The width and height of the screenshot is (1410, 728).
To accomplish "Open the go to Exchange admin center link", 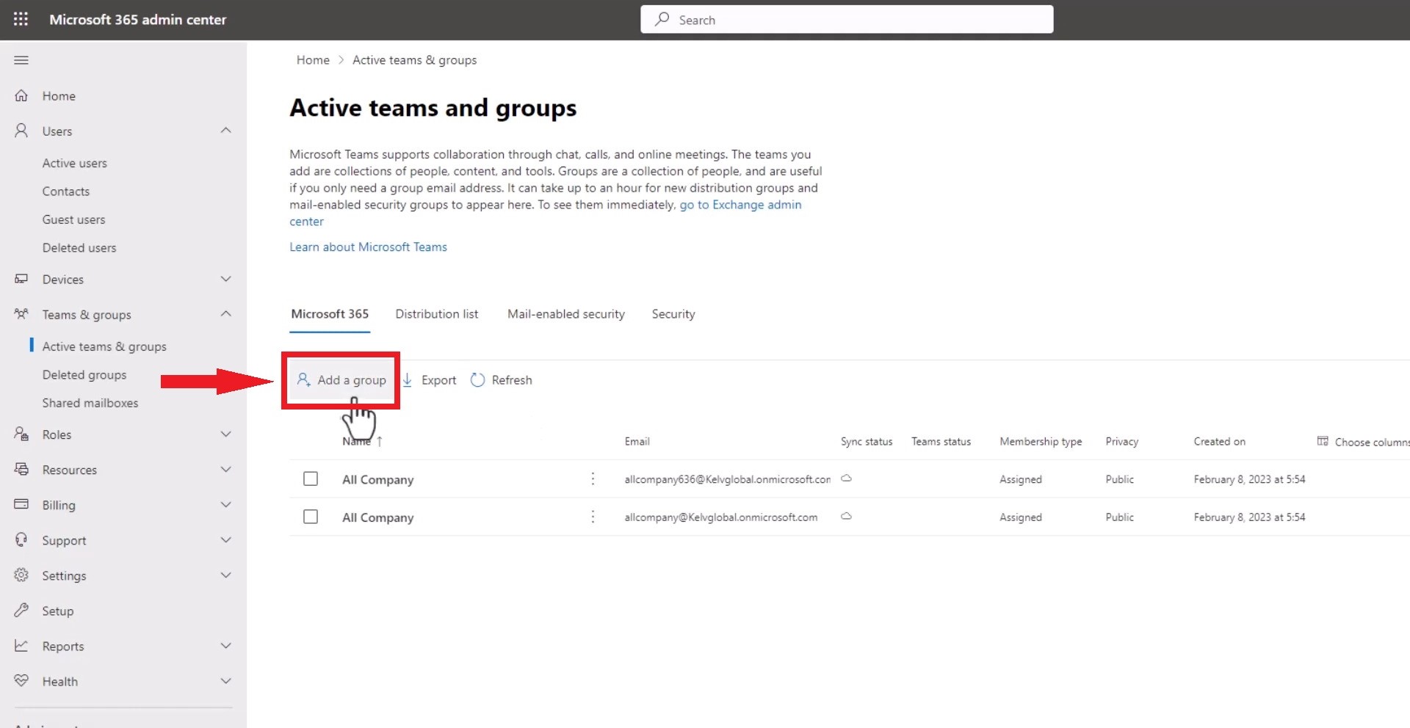I will click(x=740, y=204).
